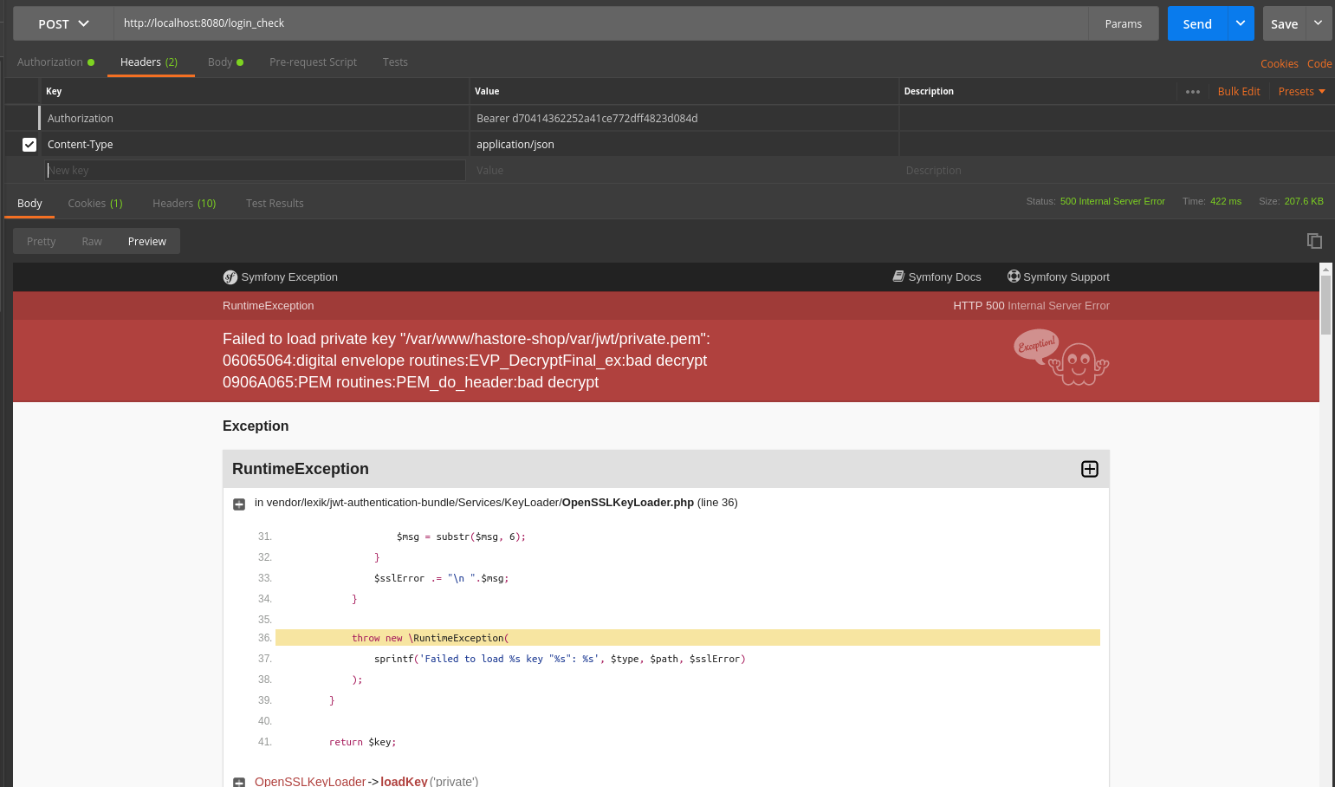
Task: Copy the response body using the copy icon
Action: click(x=1314, y=241)
